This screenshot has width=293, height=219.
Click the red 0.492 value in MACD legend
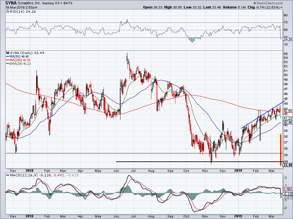(58, 175)
